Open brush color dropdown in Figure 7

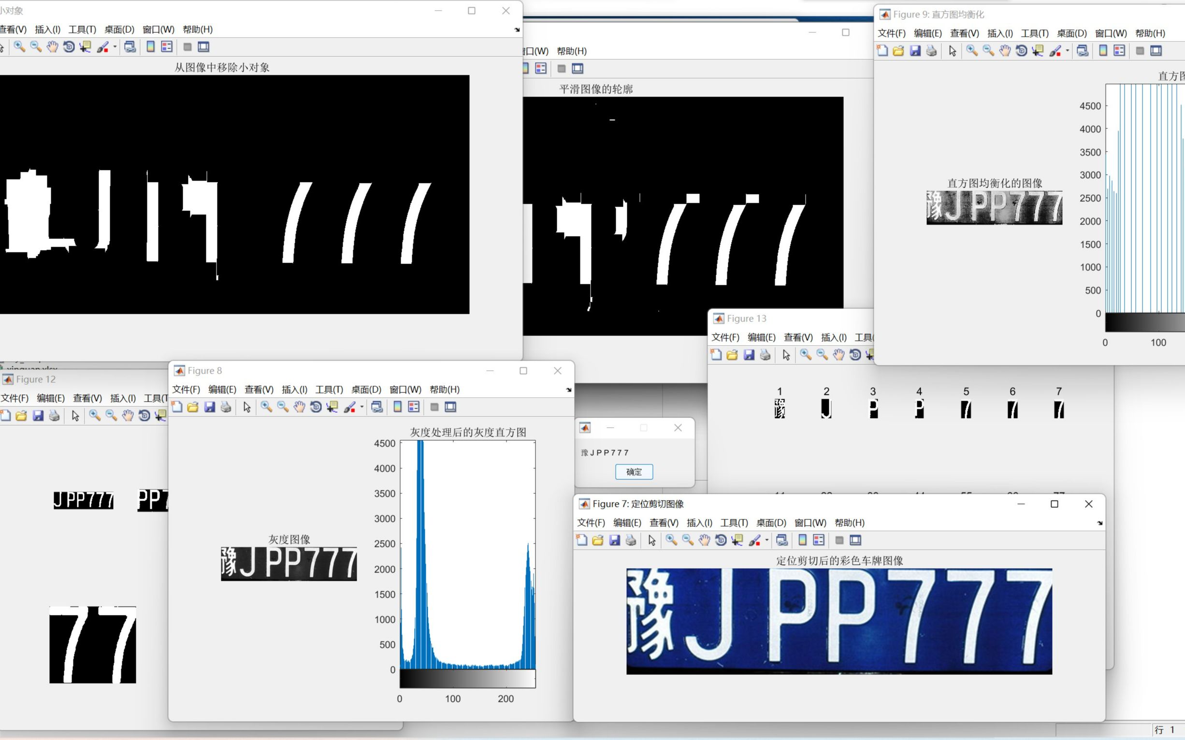coord(766,540)
